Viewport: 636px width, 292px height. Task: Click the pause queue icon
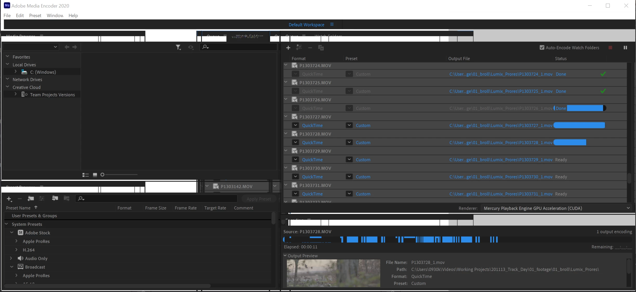[x=625, y=48]
